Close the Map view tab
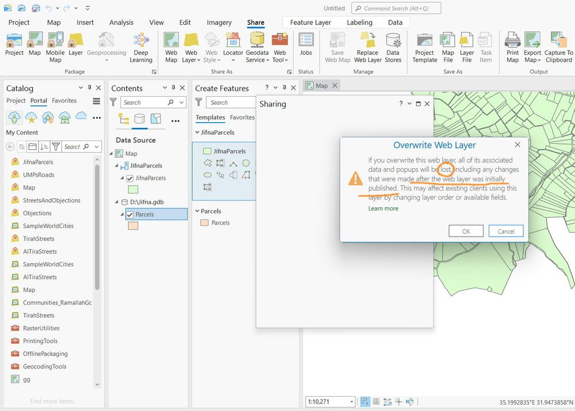This screenshot has height=411, width=575. point(334,85)
